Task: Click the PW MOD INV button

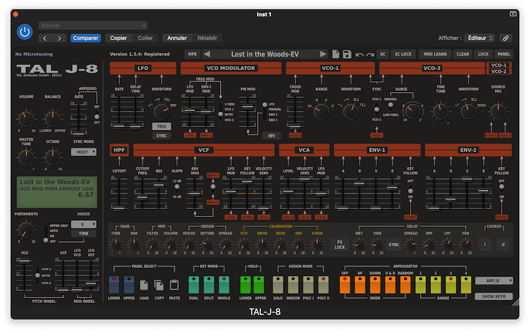Action: 272,136
